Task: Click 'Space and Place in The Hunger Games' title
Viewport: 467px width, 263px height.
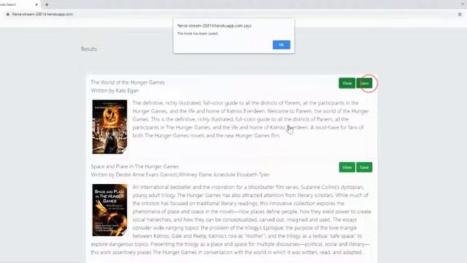Action: tap(135, 167)
